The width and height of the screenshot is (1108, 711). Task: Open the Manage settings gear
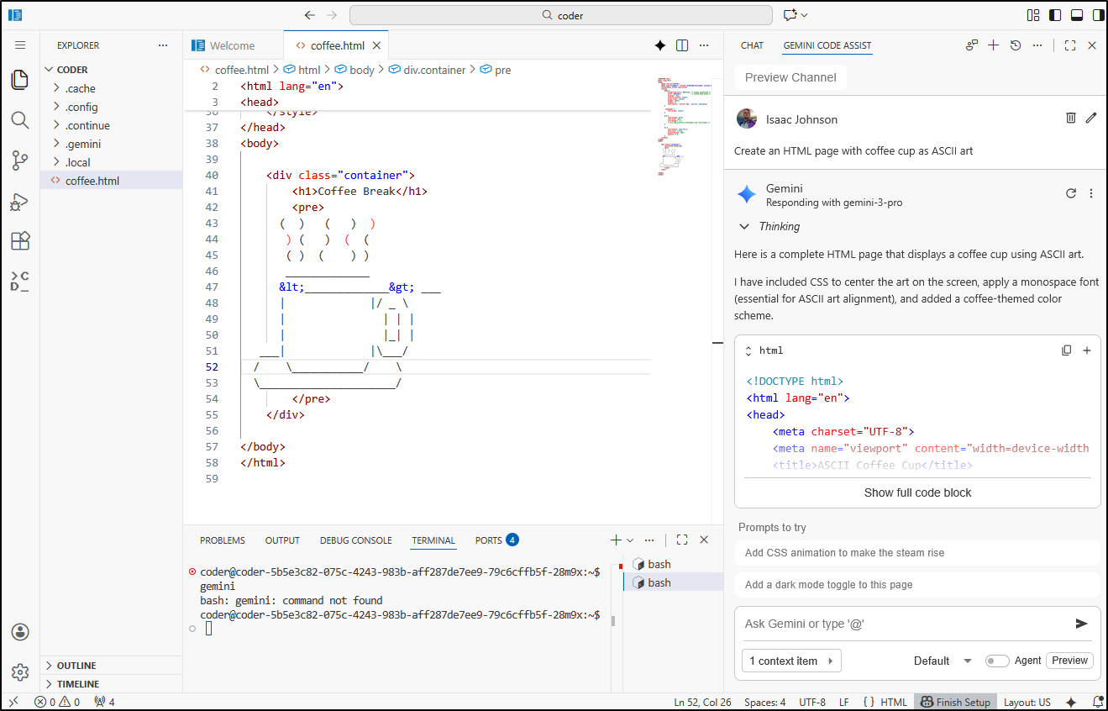20,671
